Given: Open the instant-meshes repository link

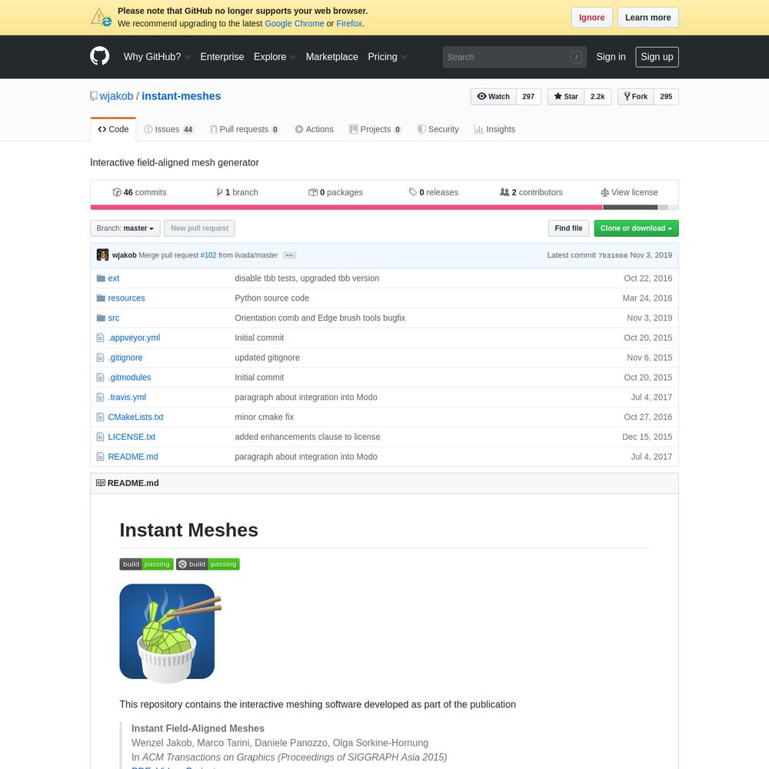Looking at the screenshot, I should [x=181, y=96].
